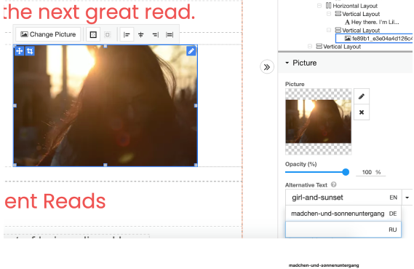Viewport: 414px width, 269px height.
Task: Align the picture to center
Action: (x=141, y=35)
